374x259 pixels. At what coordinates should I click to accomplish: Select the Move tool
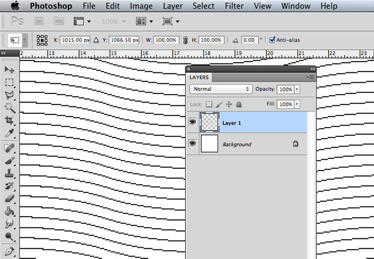tap(9, 69)
